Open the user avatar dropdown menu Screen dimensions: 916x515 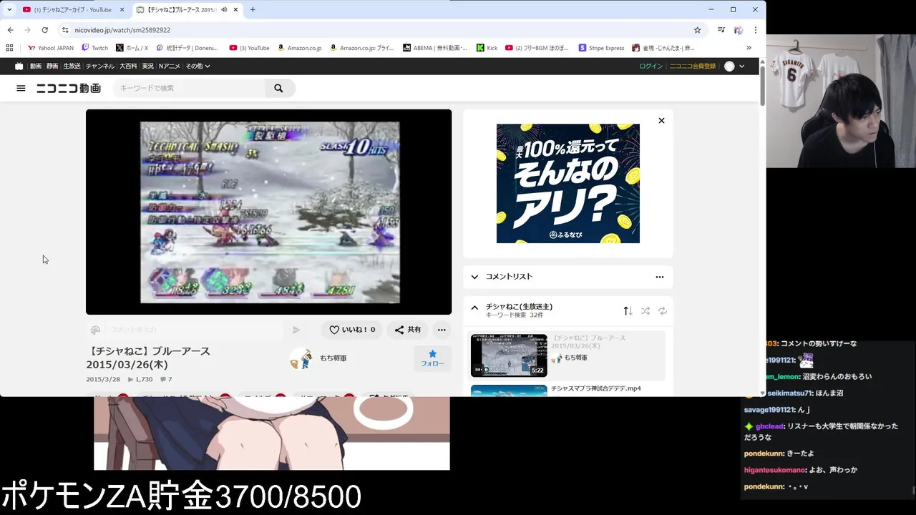tap(734, 66)
